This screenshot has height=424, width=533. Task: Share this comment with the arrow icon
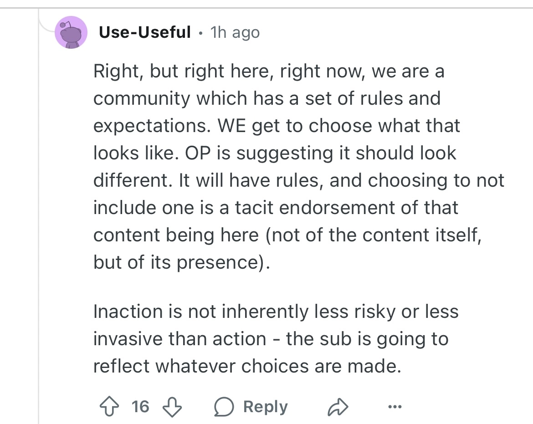click(x=338, y=406)
